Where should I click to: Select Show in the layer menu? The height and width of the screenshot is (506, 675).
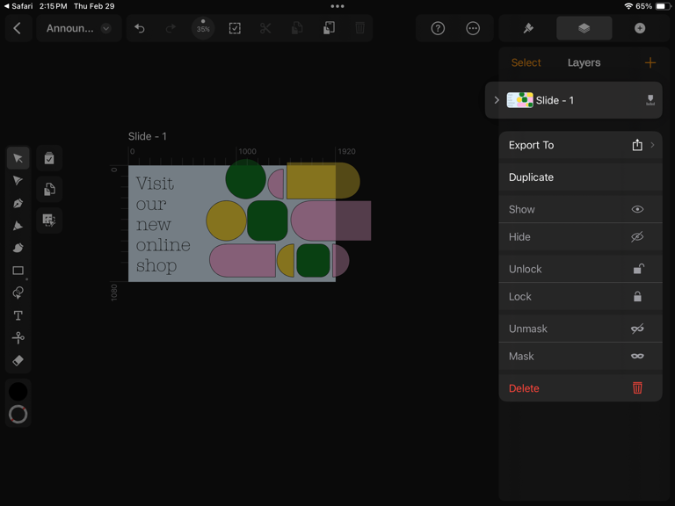click(580, 210)
